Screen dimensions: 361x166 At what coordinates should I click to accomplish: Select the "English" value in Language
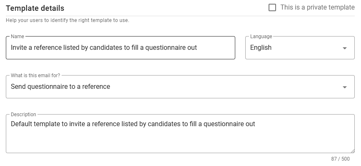pos(261,48)
